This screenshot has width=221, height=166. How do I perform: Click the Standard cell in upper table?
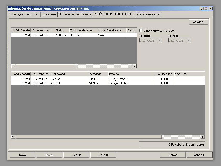(84, 35)
